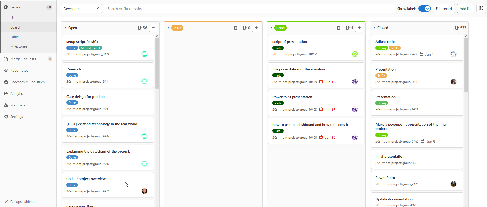Click assignee avatar on Adjust code card

coord(454,54)
